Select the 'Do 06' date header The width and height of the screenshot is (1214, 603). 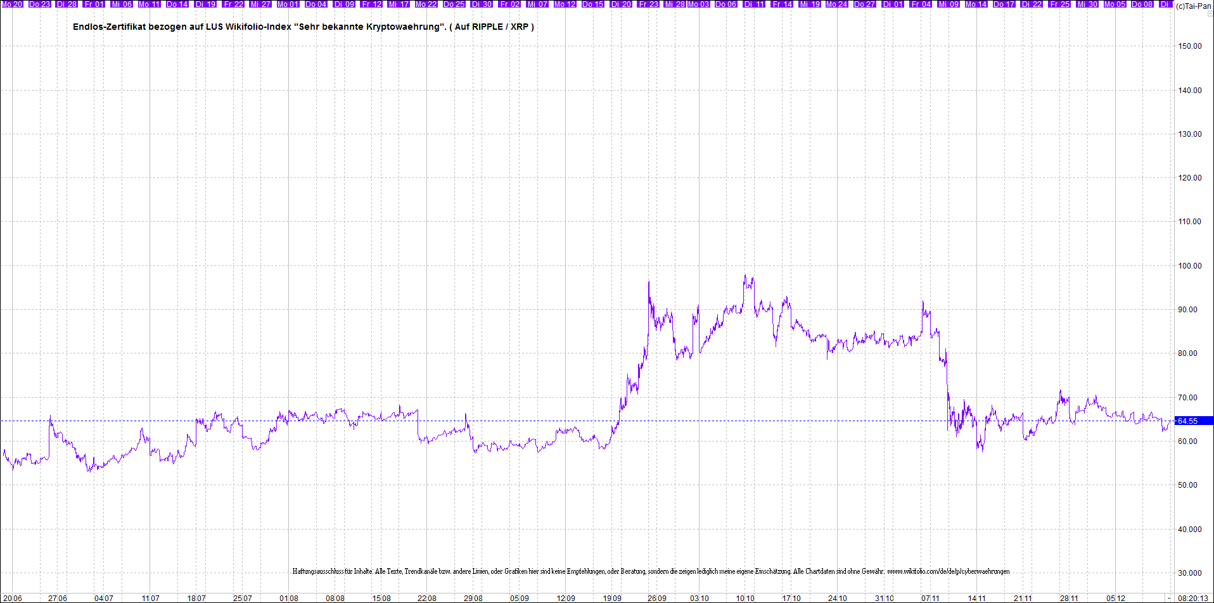(726, 4)
